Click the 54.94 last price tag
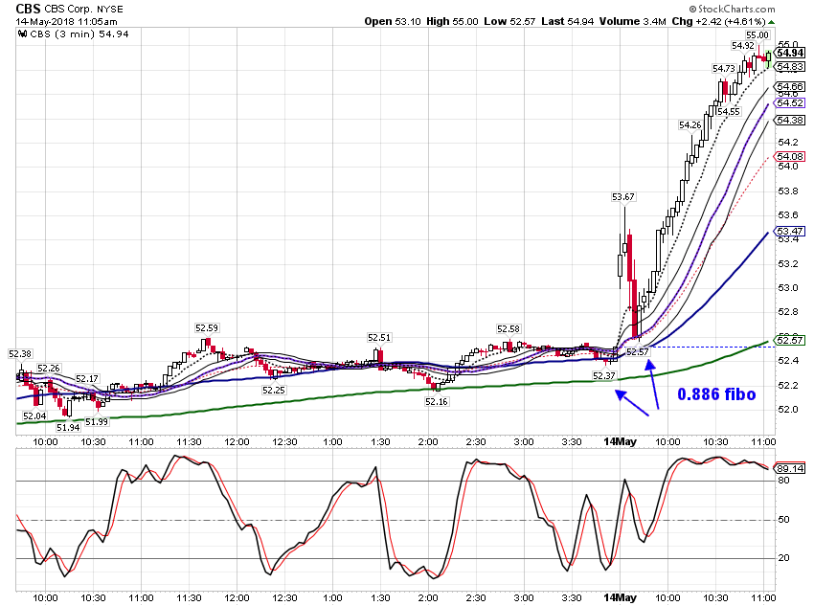Image resolution: width=814 pixels, height=606 pixels. point(790,53)
